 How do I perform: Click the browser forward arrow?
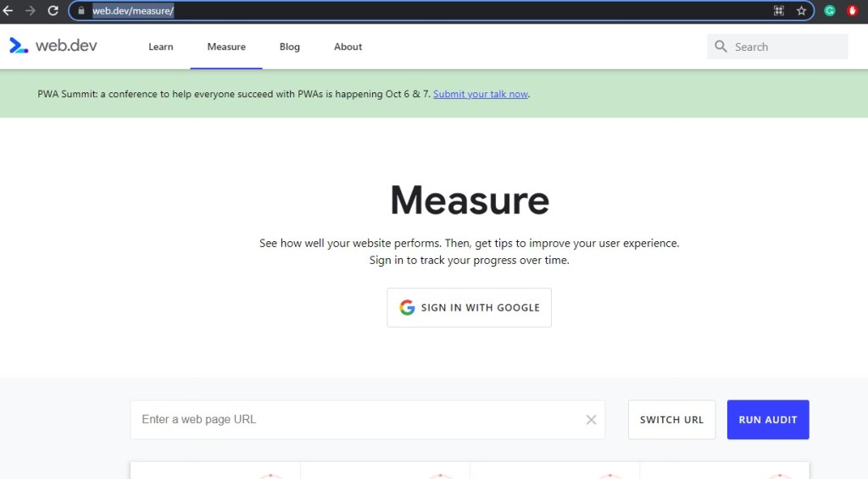(31, 11)
